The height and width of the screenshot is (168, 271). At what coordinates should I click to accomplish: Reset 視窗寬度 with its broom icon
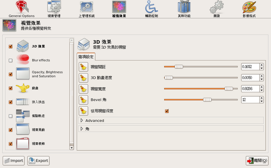point(83,89)
